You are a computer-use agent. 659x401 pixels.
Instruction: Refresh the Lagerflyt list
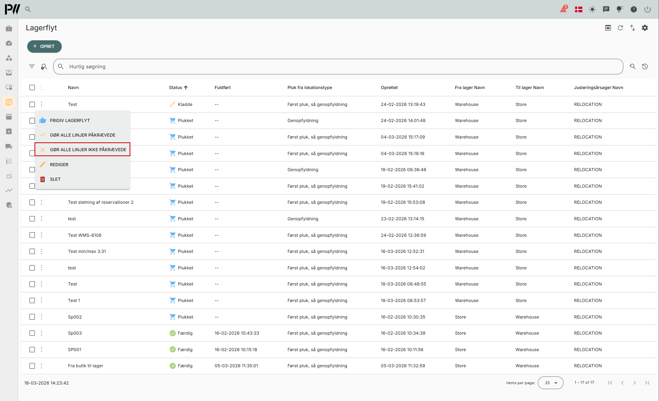pyautogui.click(x=620, y=28)
